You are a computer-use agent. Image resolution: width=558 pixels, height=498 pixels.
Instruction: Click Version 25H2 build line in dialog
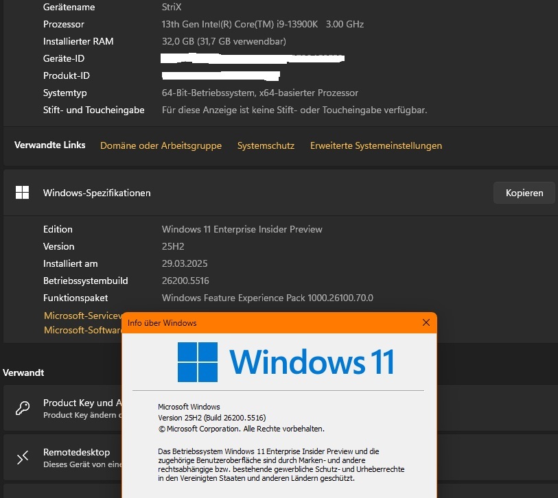click(212, 418)
